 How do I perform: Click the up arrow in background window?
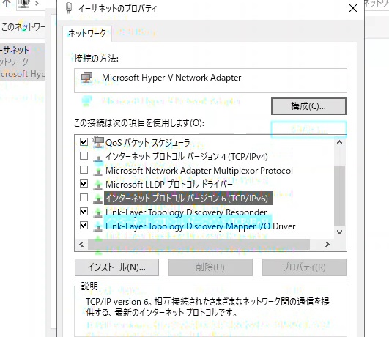(x=7, y=4)
